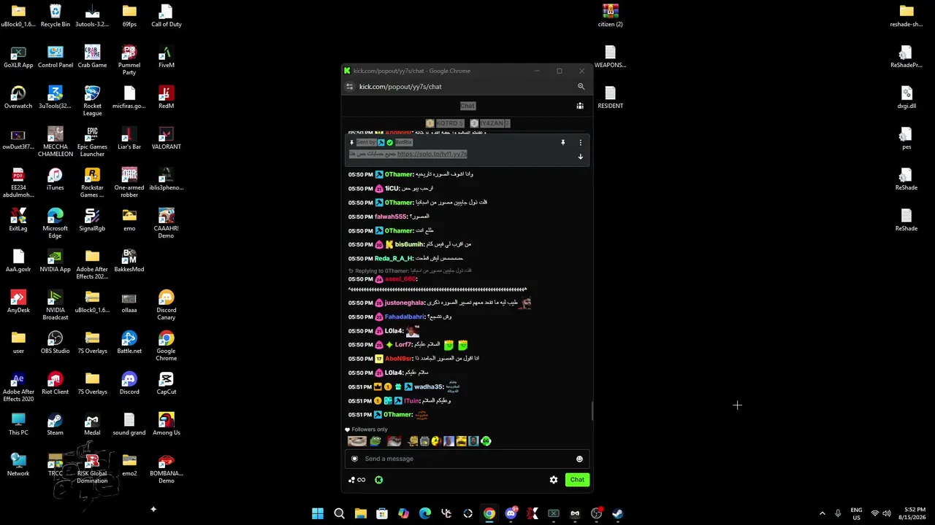Open File Explorer from taskbar

tap(361, 513)
